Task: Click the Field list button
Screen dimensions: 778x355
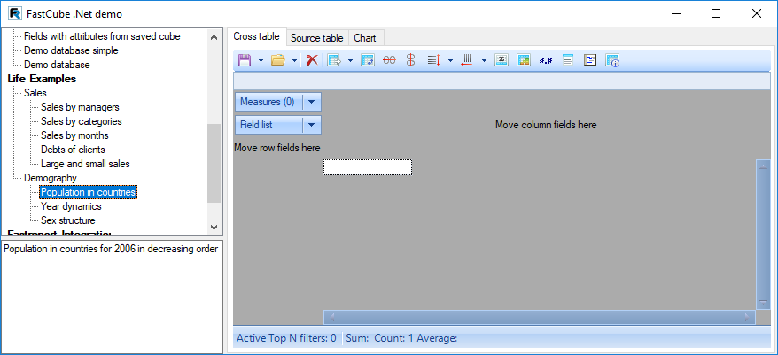Action: click(x=268, y=125)
